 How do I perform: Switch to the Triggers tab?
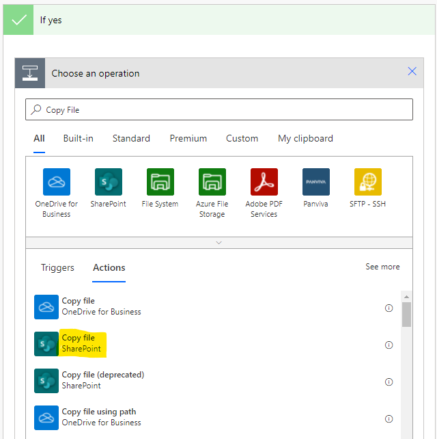pos(57,267)
